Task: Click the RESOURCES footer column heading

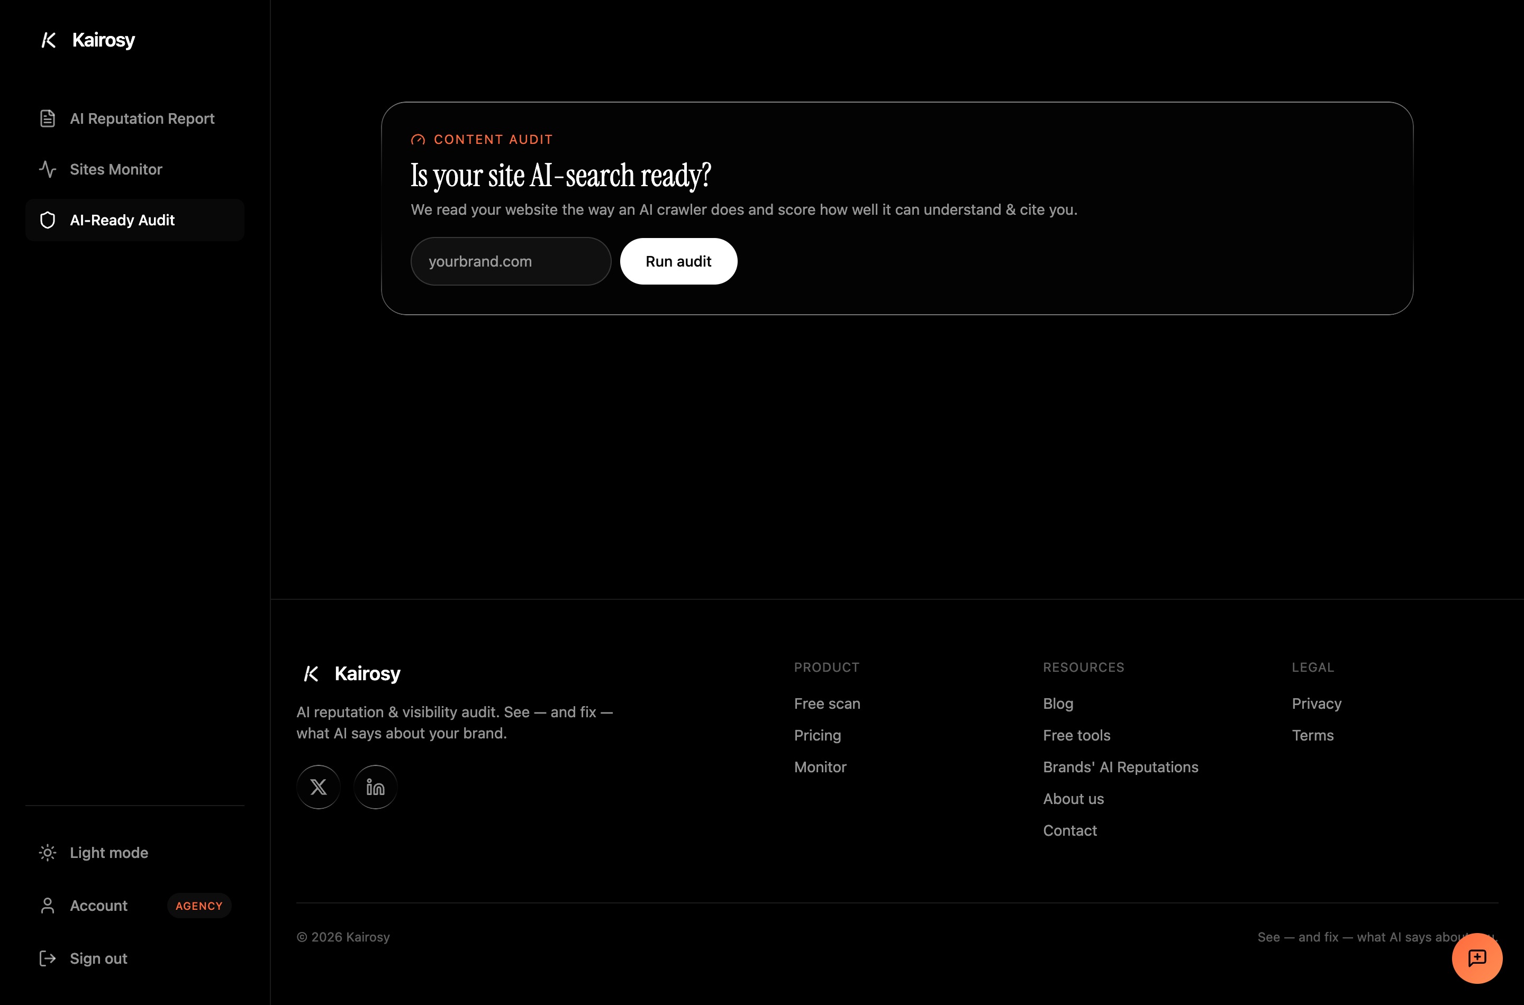Action: point(1084,667)
